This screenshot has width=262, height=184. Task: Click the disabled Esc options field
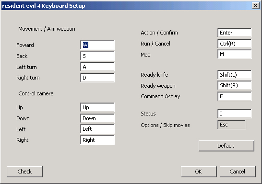[x=232, y=125]
